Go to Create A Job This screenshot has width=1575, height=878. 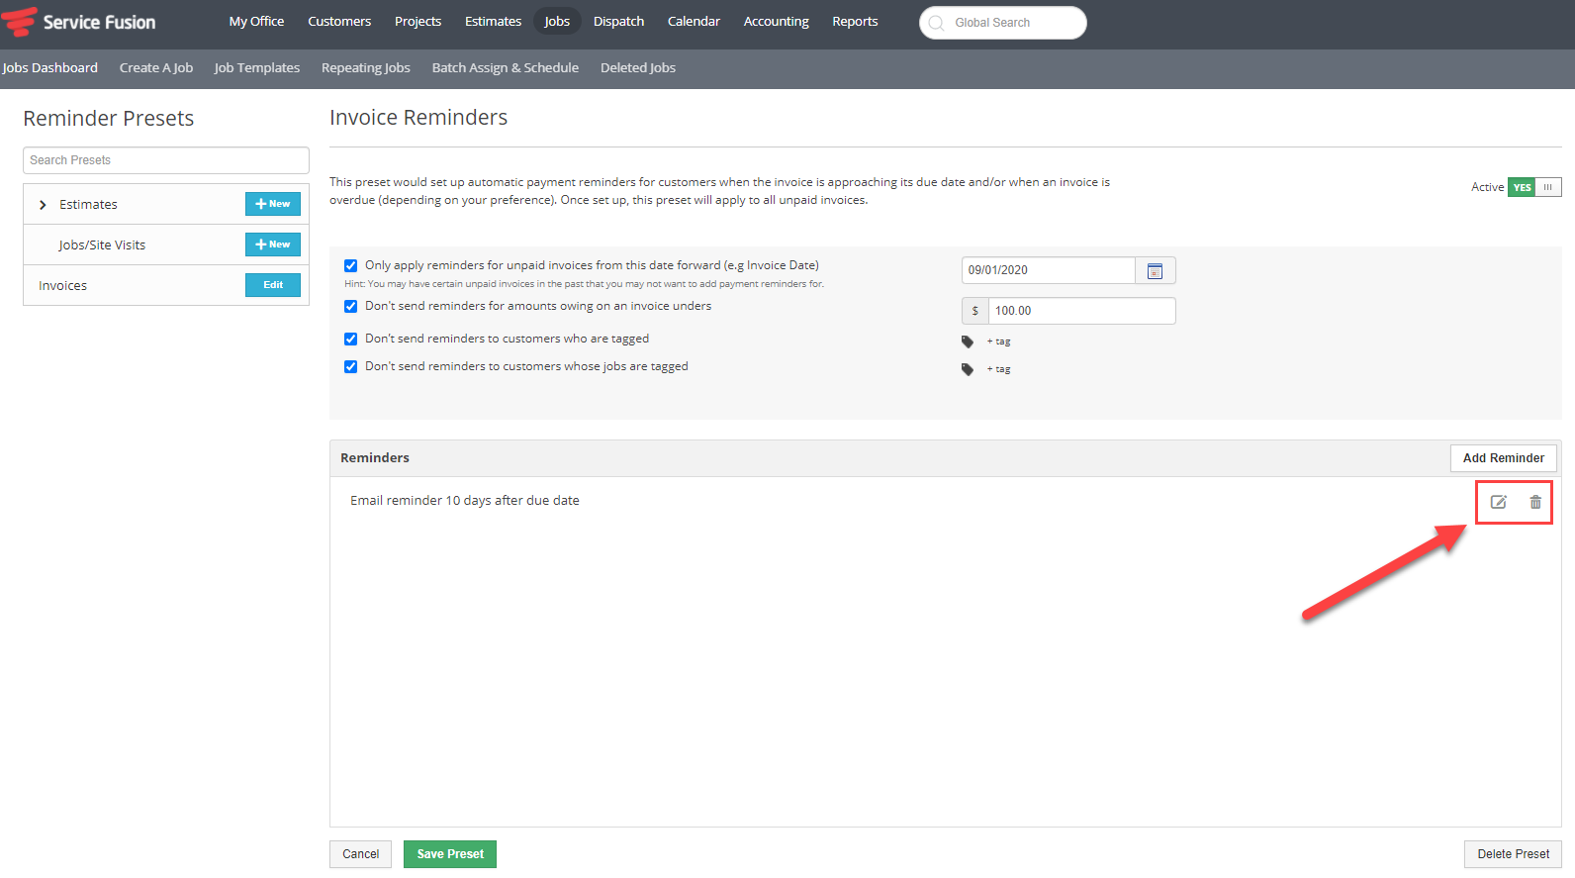pos(156,67)
